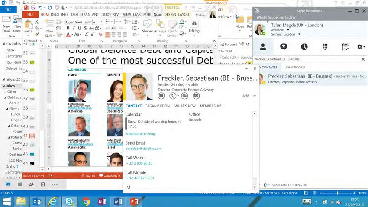
Task: Open Skype Conversations chat-star icon
Action: [284, 47]
